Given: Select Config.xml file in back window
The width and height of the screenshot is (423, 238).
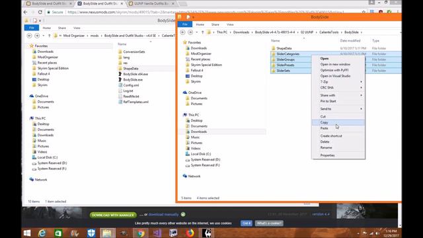Looking at the screenshot, I should tap(131, 85).
